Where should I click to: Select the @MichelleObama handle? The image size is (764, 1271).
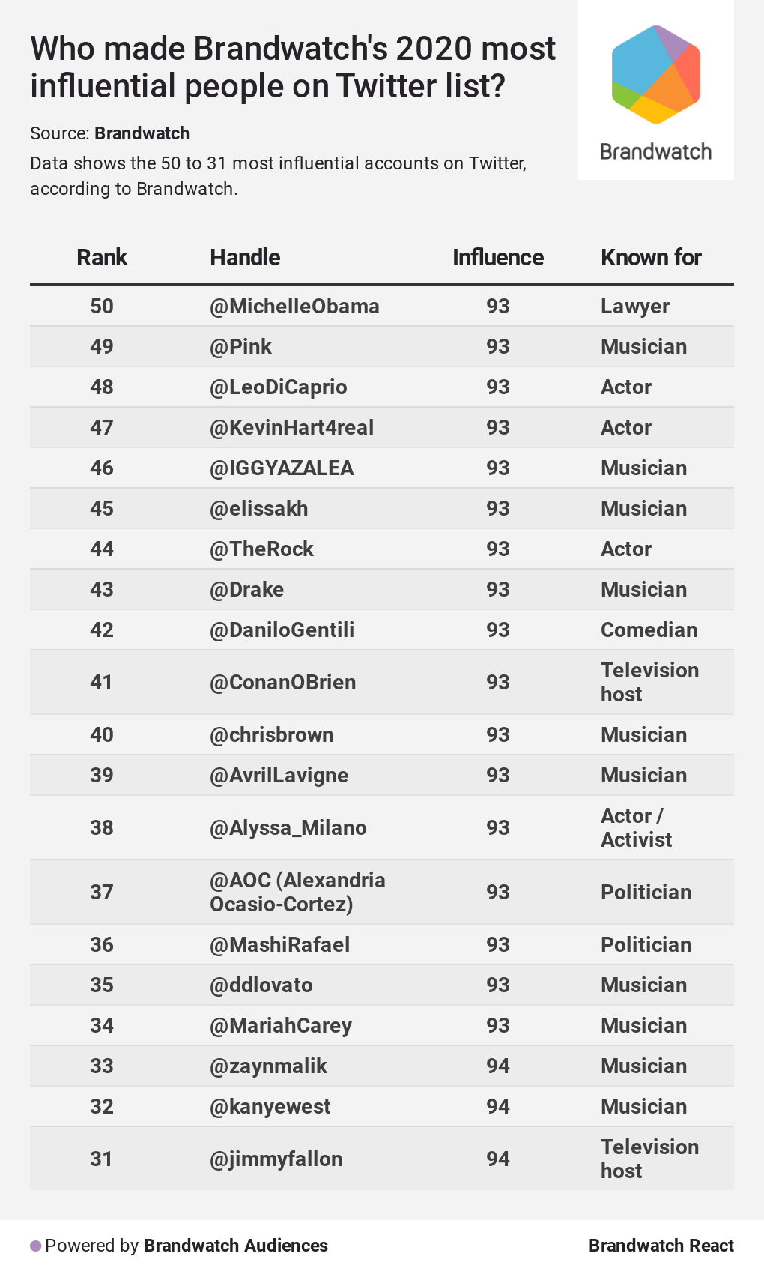click(x=294, y=307)
